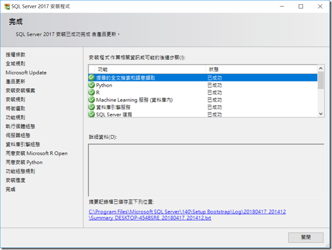Viewport: 332px width, 250px height.
Task: Click 同意安裝 Microsoft R Open step
Action: 37,153
